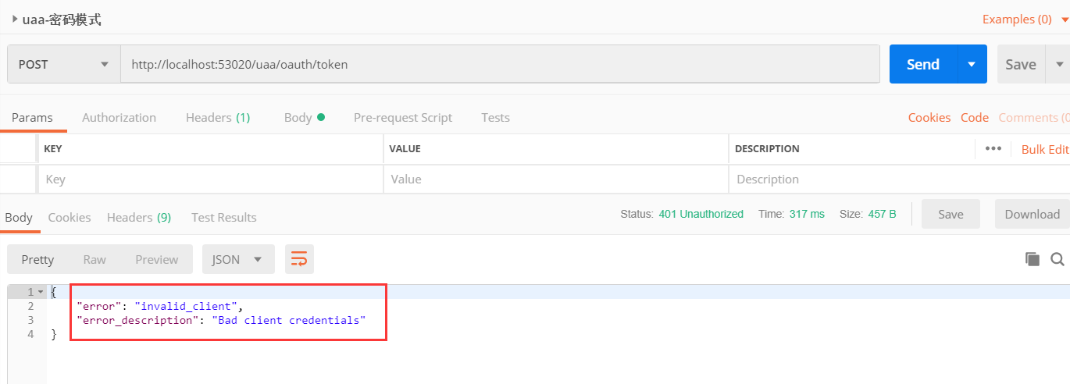Save the response with response Save button
Image resolution: width=1070 pixels, height=384 pixels.
[x=951, y=214]
